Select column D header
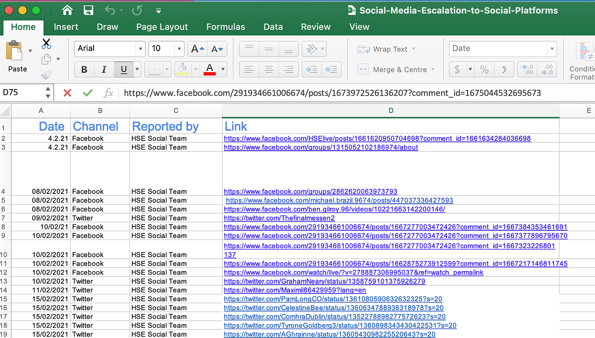595x338 pixels. (x=391, y=111)
